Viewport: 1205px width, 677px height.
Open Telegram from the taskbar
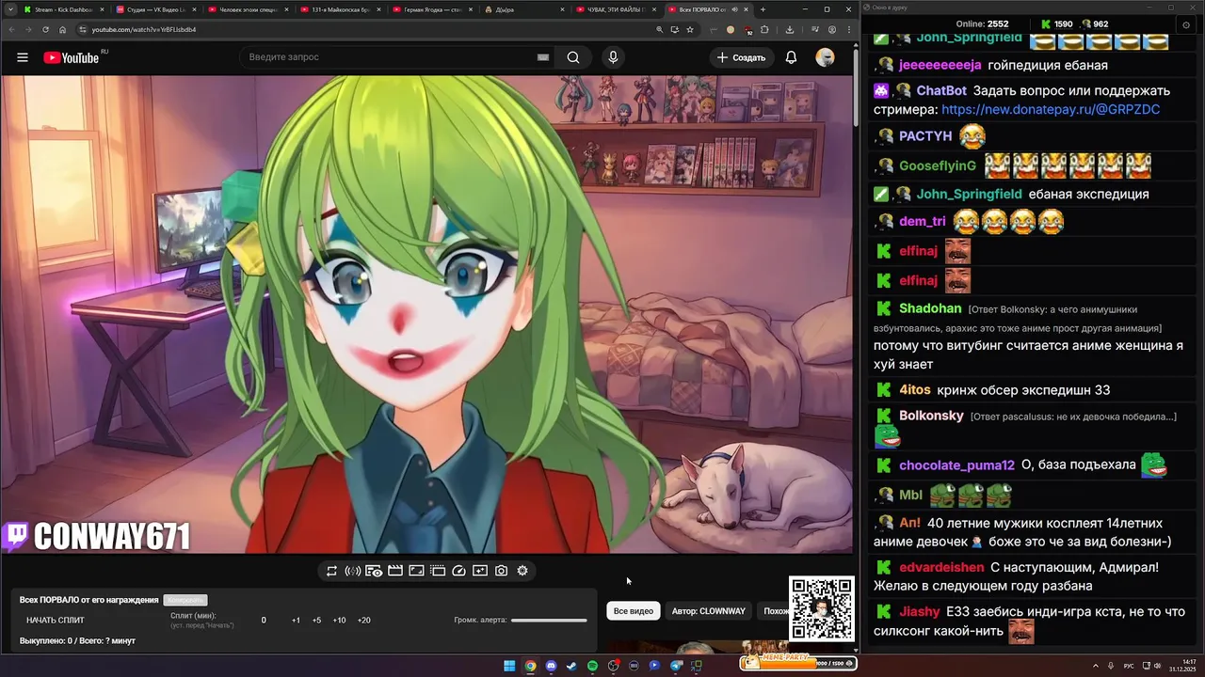click(x=676, y=666)
